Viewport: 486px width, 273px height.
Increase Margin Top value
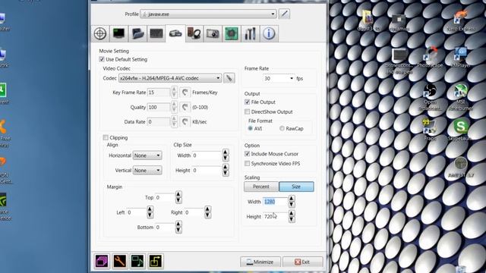(x=178, y=194)
